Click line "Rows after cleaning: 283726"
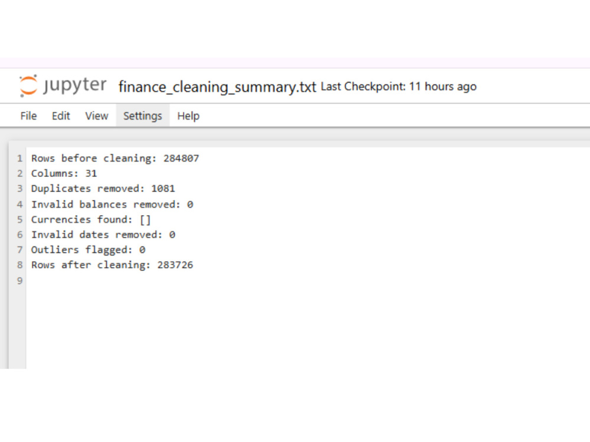Viewport: 590px width, 442px height. pos(112,265)
